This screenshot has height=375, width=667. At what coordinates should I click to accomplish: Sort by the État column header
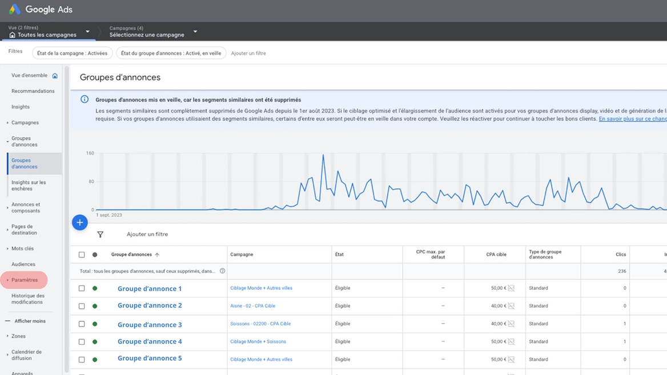[x=339, y=254]
